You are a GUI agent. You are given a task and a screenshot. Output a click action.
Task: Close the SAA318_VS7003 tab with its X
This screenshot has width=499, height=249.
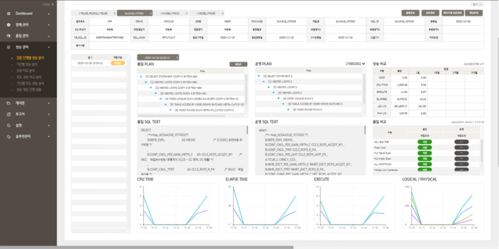pos(151,13)
